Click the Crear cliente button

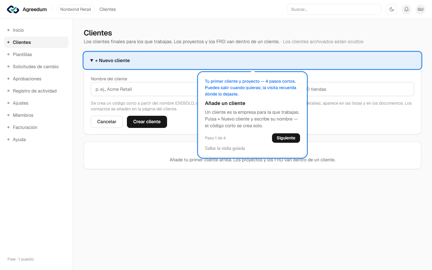pos(147,122)
